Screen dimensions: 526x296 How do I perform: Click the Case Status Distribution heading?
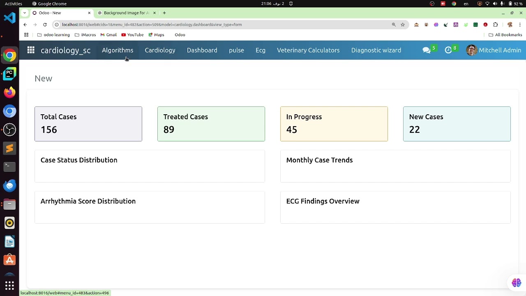tap(79, 160)
